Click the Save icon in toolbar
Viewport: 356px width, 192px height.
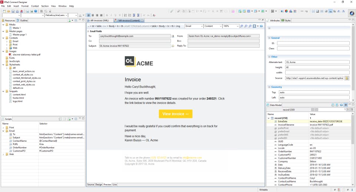(13, 11)
